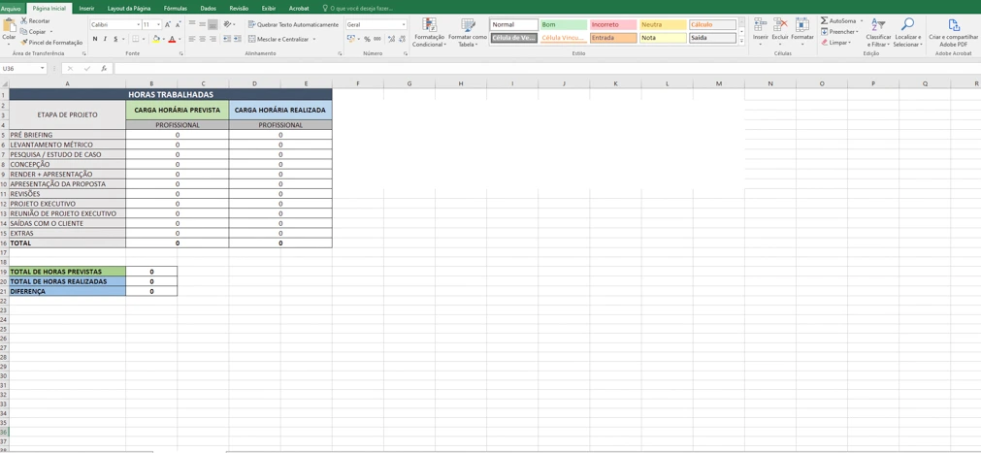Viewport: 981px width, 453px height.
Task: Open the Layout da Página tab
Action: (129, 8)
